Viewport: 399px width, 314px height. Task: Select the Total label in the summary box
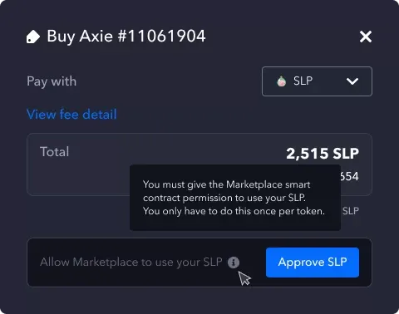coord(54,152)
